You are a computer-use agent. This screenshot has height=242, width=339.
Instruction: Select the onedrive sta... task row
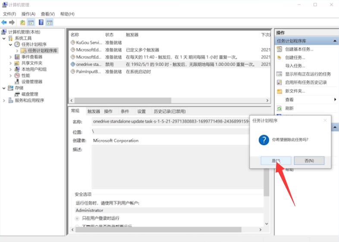click(170, 64)
